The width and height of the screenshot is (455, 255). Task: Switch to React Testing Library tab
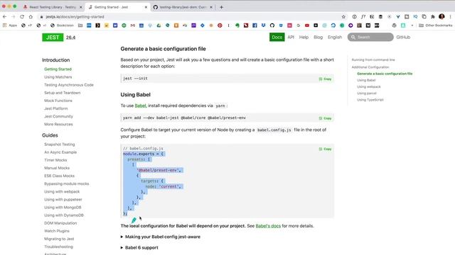pyautogui.click(x=53, y=7)
